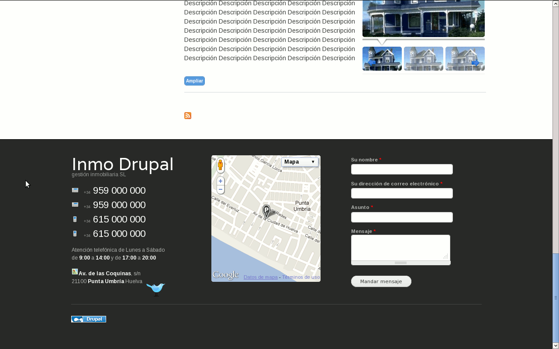Open the Términos de uso link

[x=301, y=277]
